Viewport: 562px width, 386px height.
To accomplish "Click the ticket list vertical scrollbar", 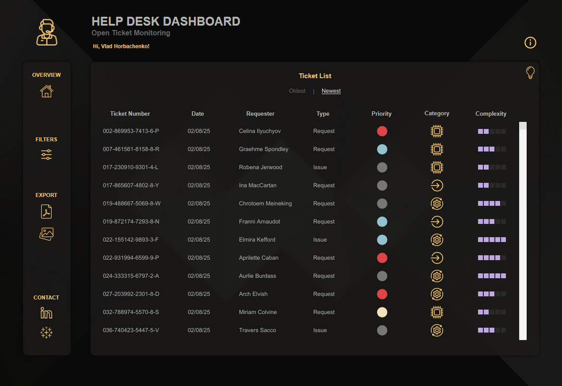I will (523, 231).
